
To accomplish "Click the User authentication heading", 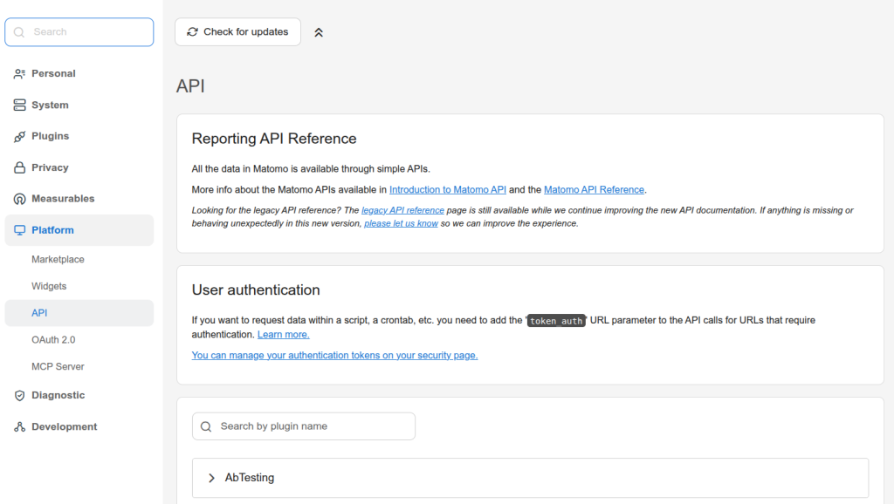I will point(256,289).
